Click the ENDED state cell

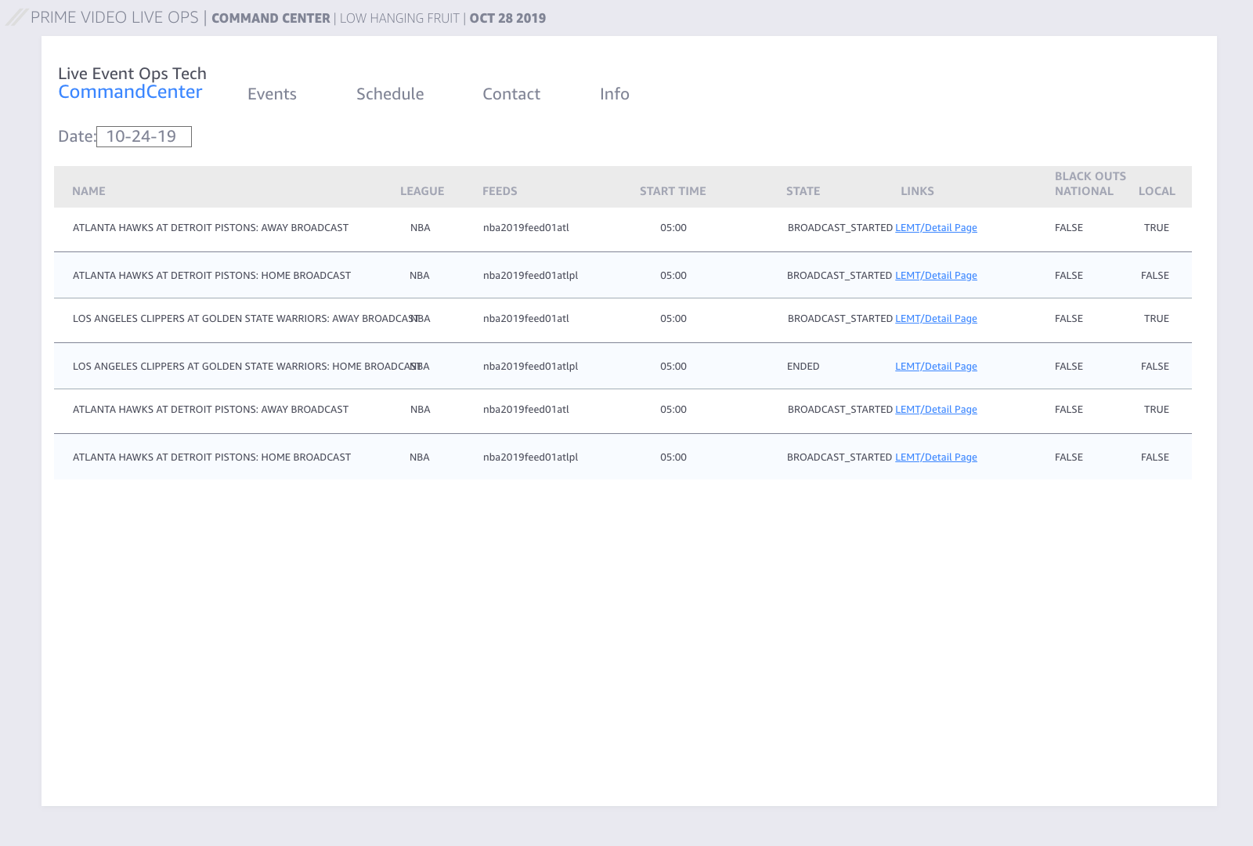[x=803, y=367]
